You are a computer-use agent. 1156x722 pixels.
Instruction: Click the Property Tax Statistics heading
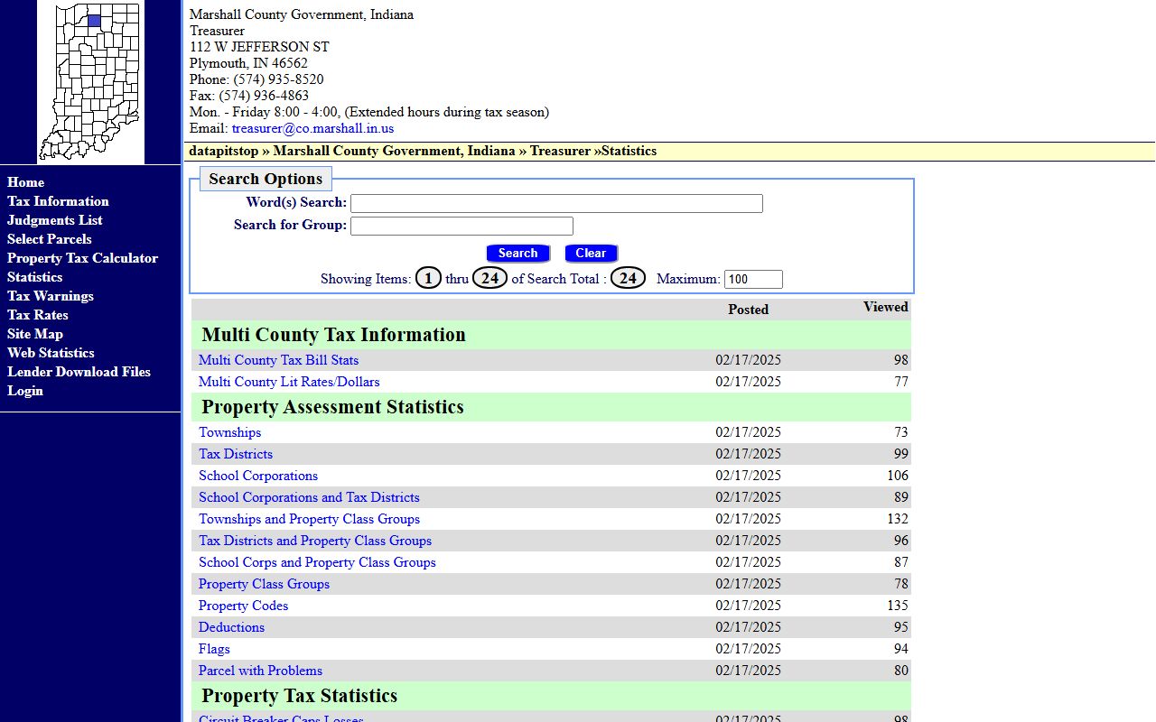click(x=299, y=696)
